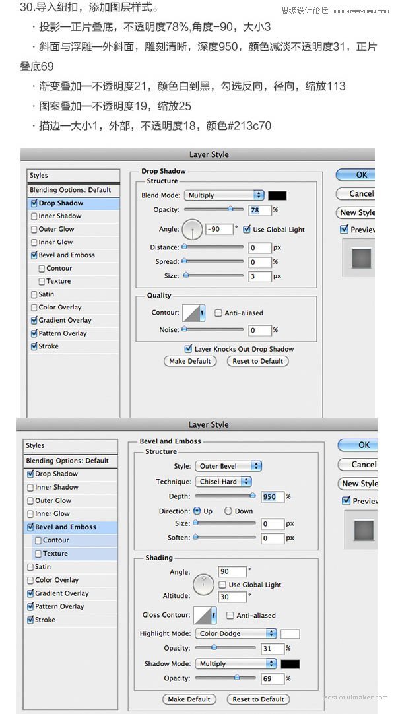Click the Soften slider in Bevel Structure
This screenshot has height=714, width=396.
225,537
